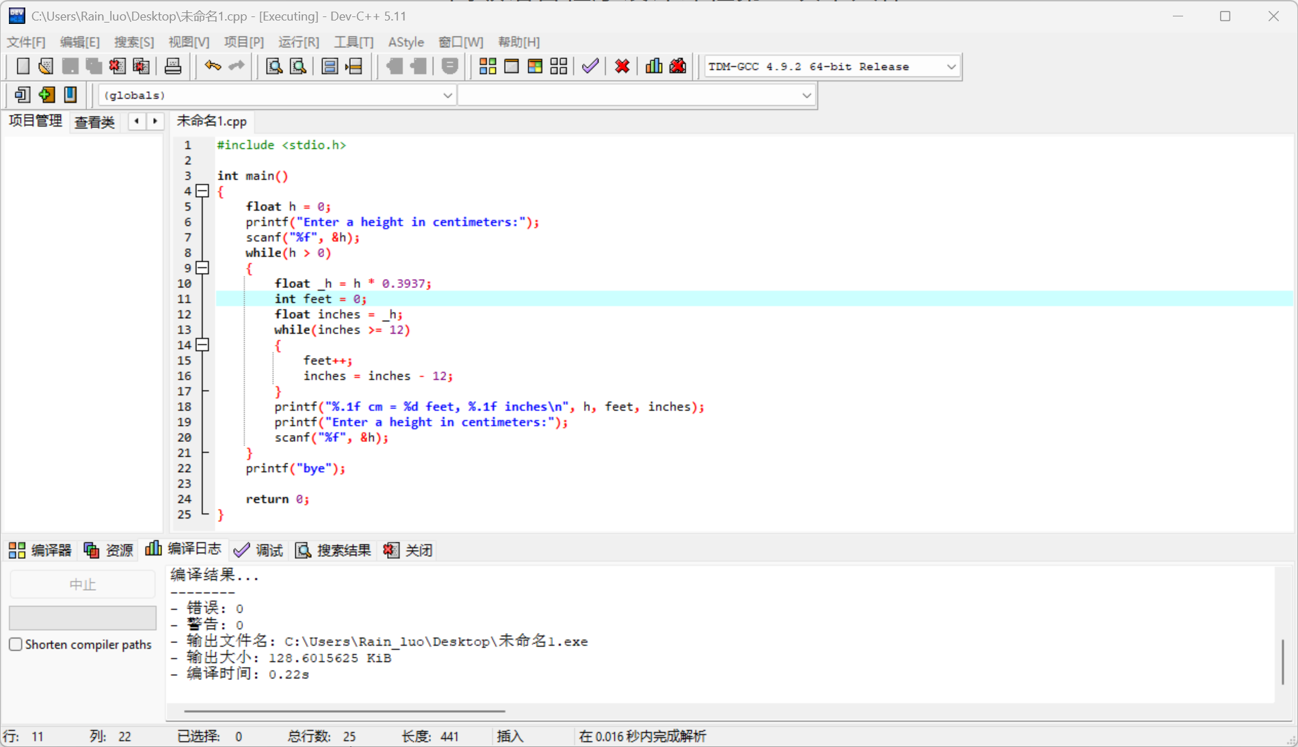This screenshot has height=747, width=1298.
Task: Open the Replace dialog from toolbar
Action: (298, 66)
